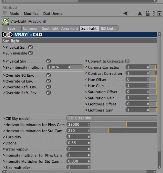The image size is (163, 173).
Task: Switch to the Common tab
Action: tap(31, 28)
